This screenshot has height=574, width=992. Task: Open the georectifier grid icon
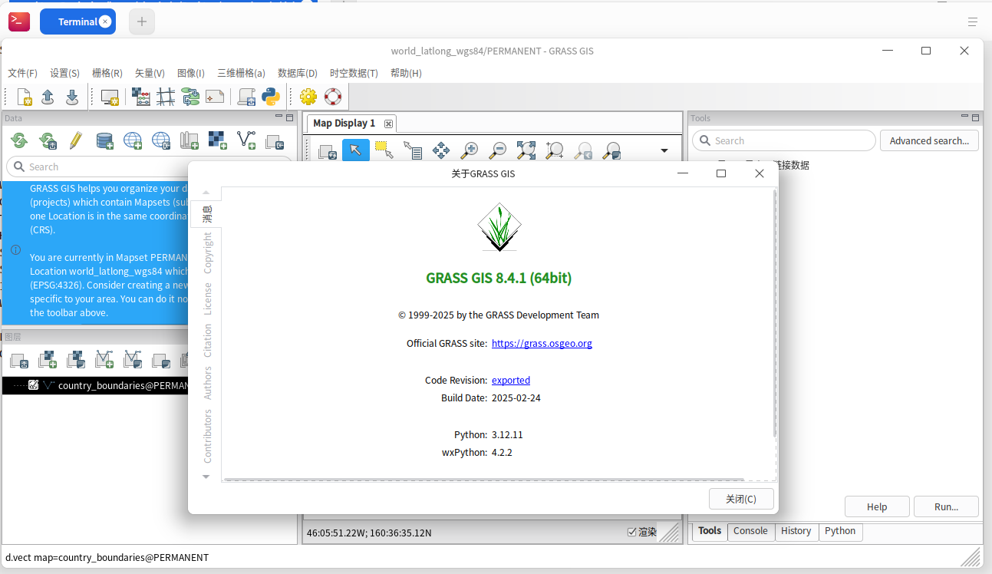(166, 97)
